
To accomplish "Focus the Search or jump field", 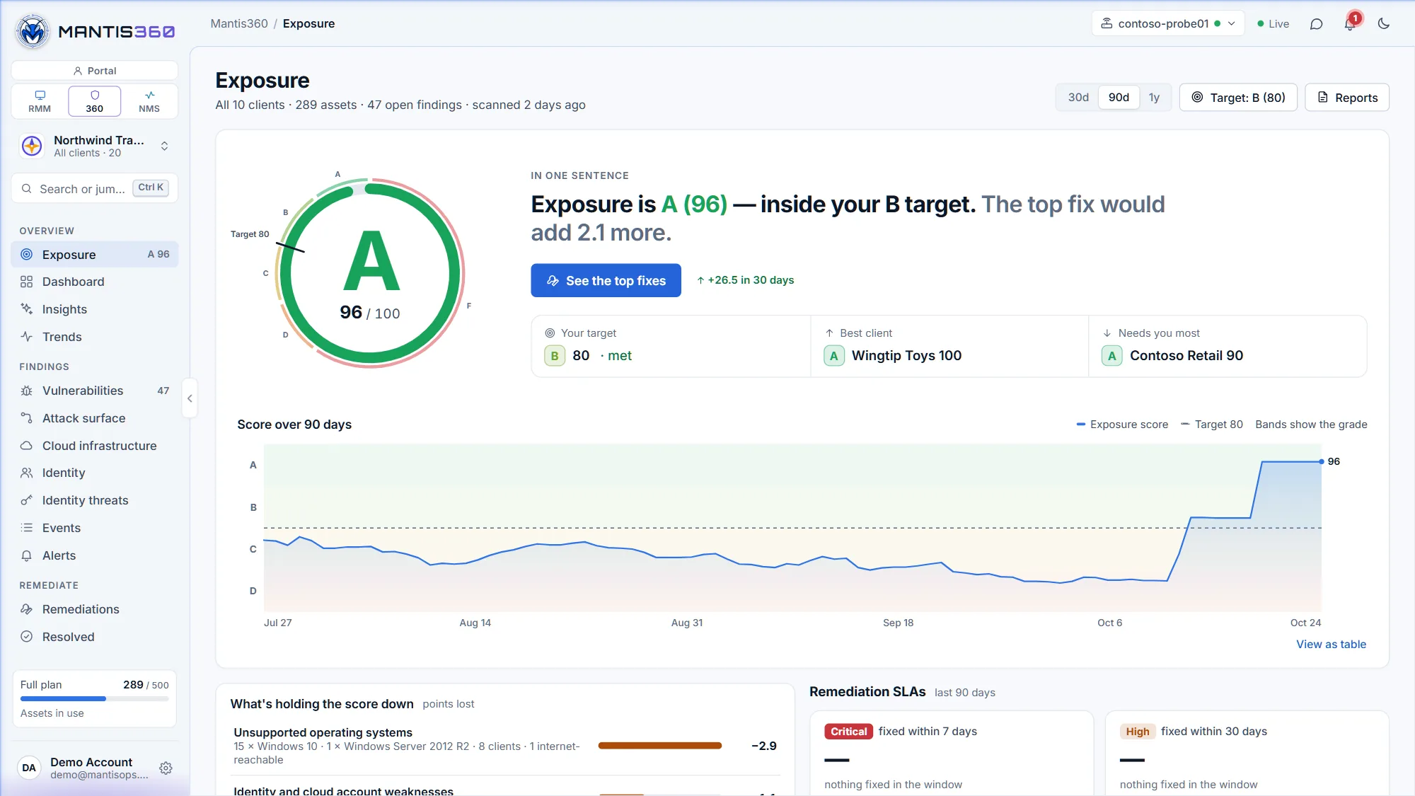I will (95, 188).
